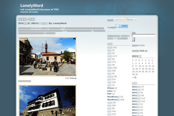
Task: Open the WordPress category with 24 posts
Action: click(113, 100)
